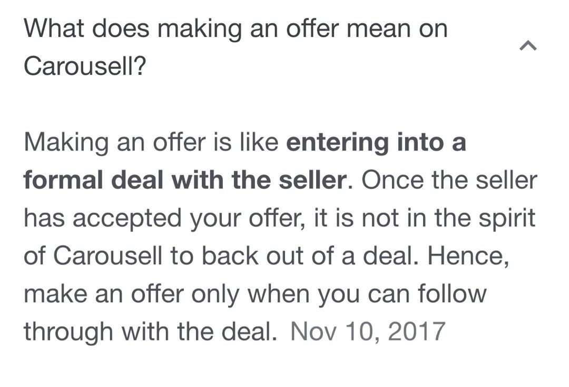The height and width of the screenshot is (387, 569).
Task: Click the phrase 'through with the deal.'
Action: (150, 332)
